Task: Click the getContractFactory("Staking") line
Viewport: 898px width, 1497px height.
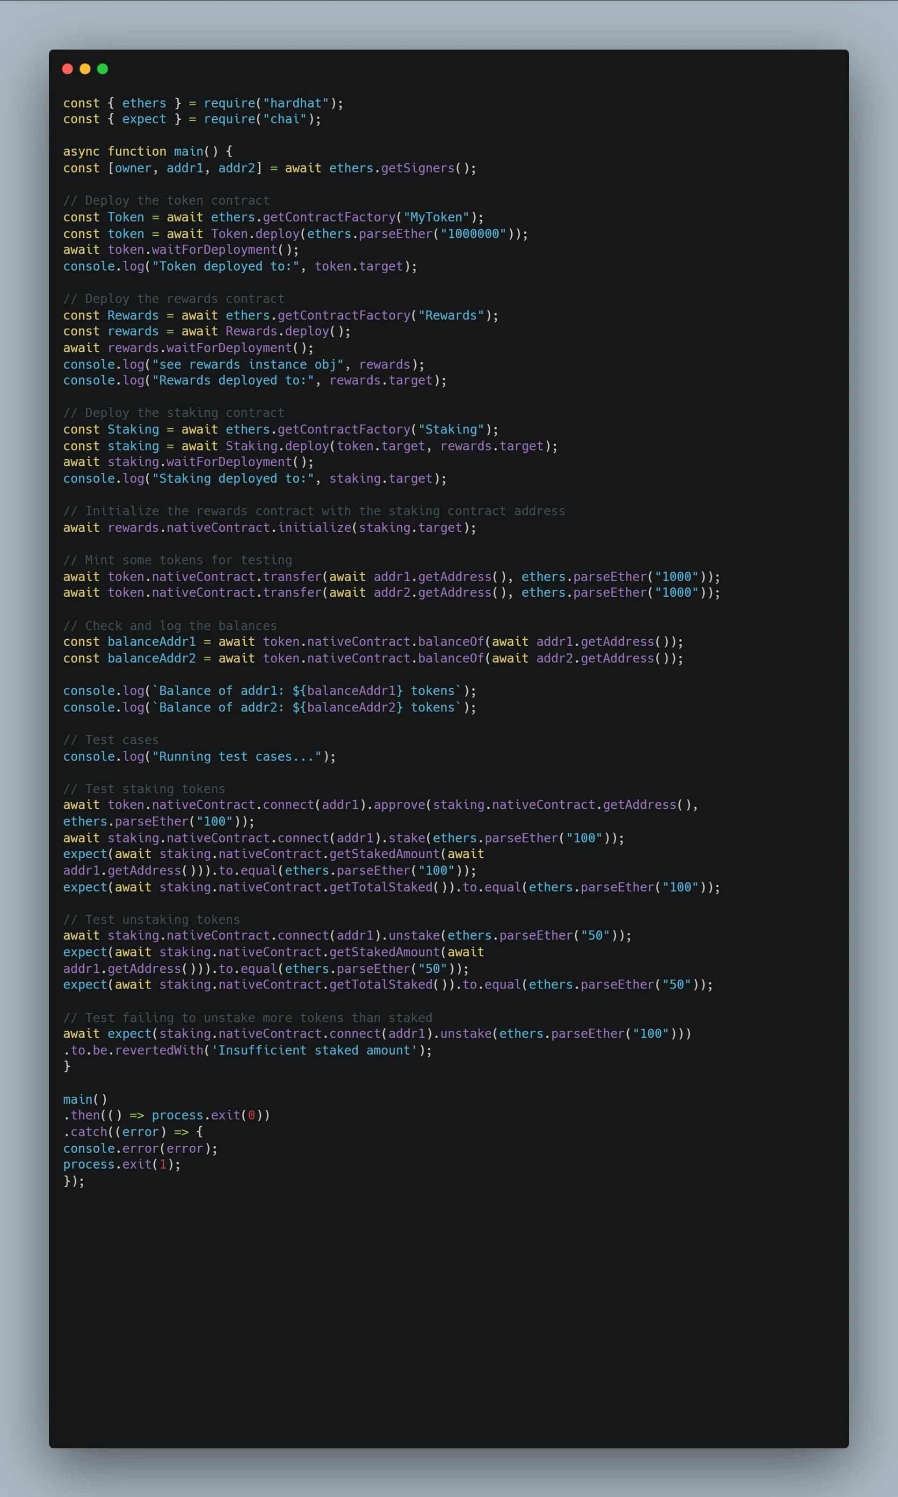Action: [281, 430]
